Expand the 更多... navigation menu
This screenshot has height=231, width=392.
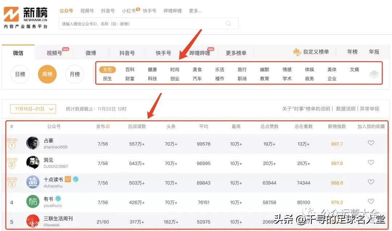195,11
